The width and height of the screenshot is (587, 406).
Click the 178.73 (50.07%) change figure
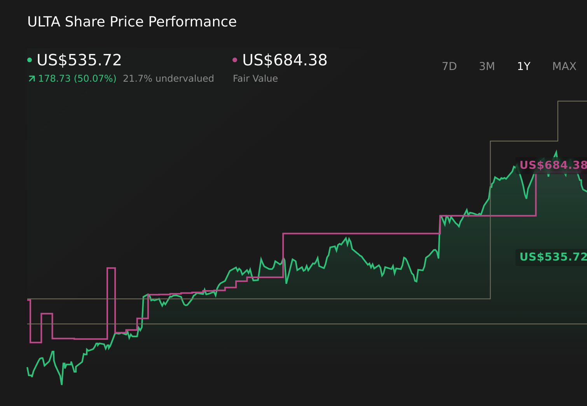[x=77, y=78]
